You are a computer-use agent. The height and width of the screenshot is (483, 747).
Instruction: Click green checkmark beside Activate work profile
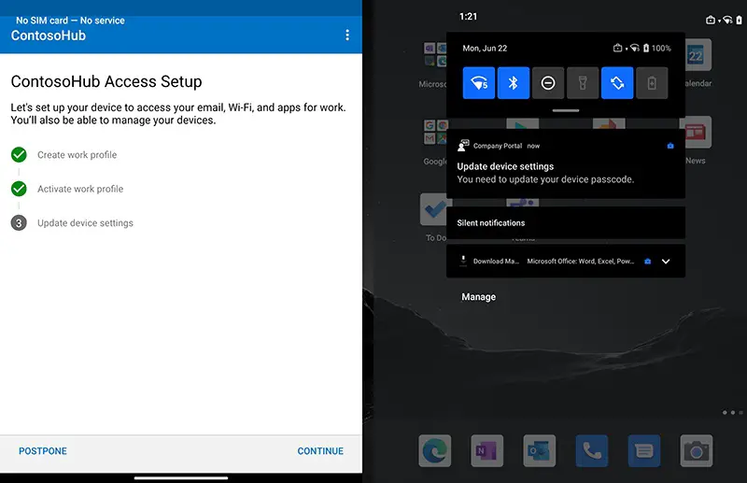(19, 189)
